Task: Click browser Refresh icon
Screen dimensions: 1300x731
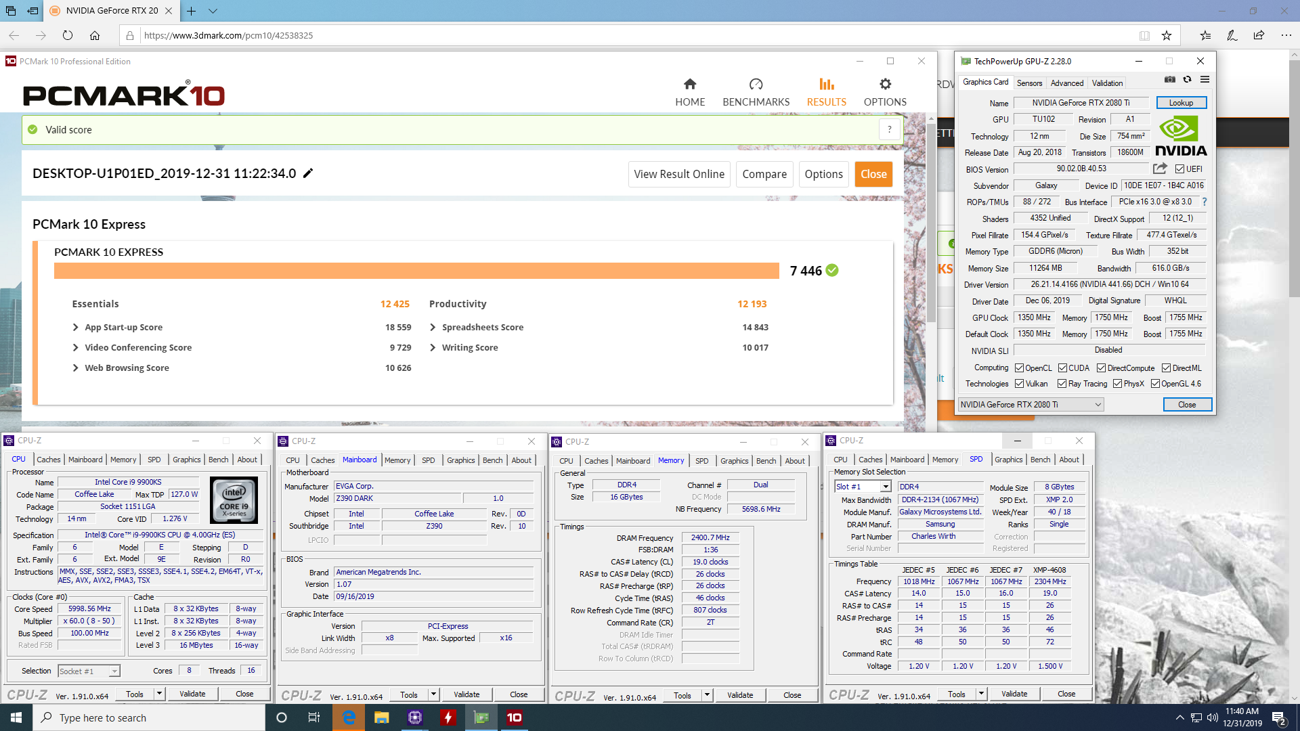Action: pyautogui.click(x=68, y=35)
